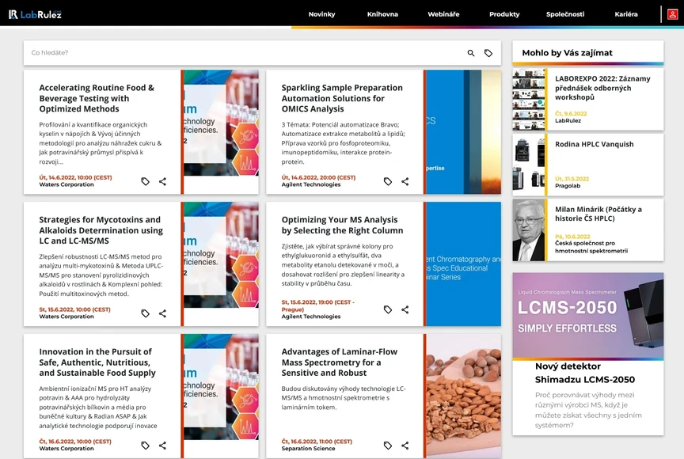Open 'Accelerating Routine Food & Beverage Testing' title
Screen dimensions: 684x459
point(97,98)
